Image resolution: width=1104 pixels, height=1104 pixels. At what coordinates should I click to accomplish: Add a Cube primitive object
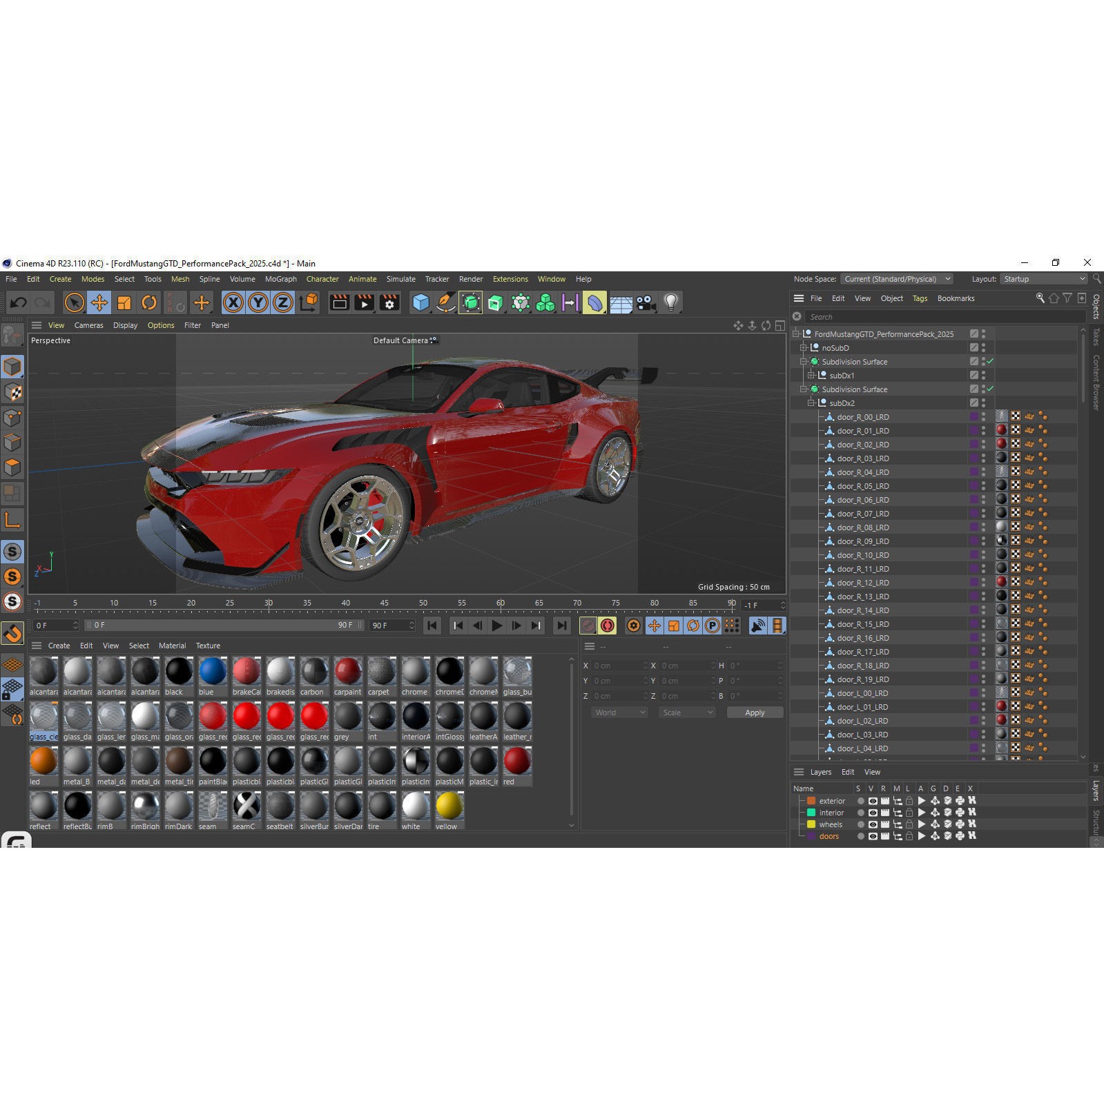click(420, 302)
